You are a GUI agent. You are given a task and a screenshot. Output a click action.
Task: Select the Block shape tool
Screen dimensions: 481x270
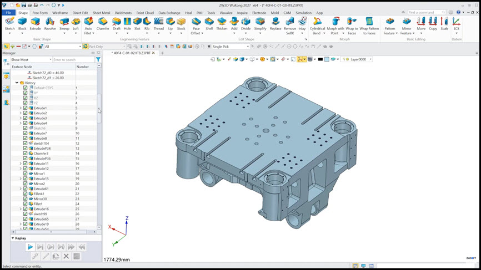click(x=22, y=24)
